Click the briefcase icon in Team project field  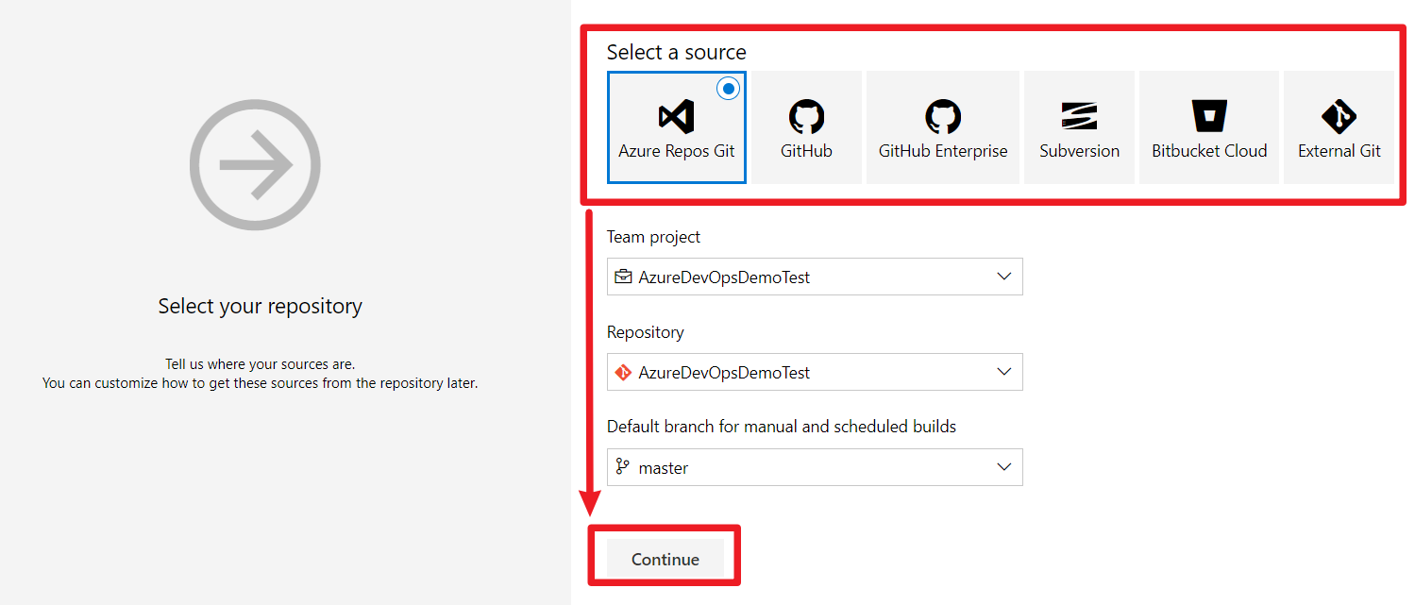pos(623,277)
